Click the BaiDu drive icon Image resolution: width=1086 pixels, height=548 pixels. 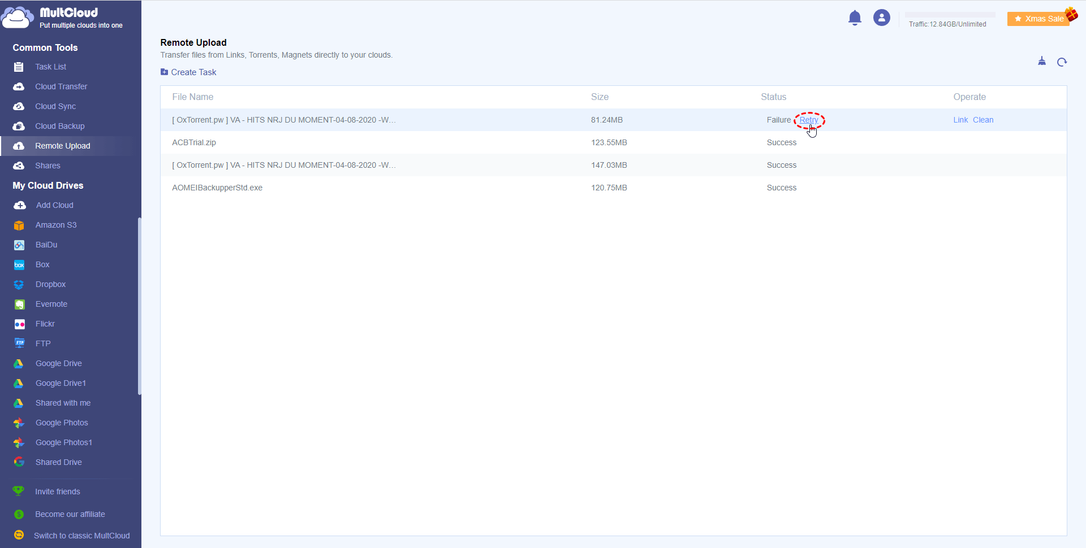point(19,245)
